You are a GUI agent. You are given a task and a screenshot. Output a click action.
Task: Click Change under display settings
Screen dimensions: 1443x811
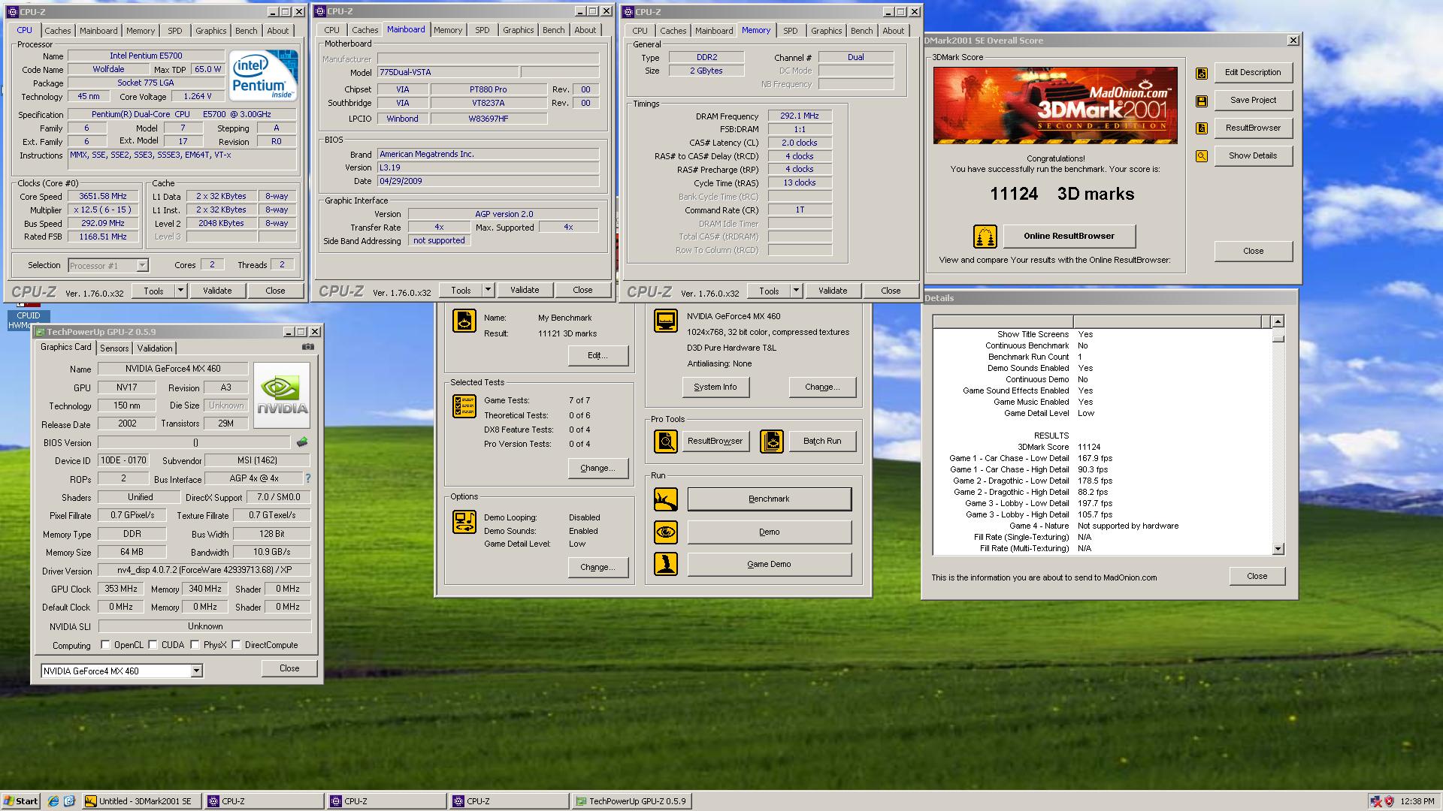[822, 387]
